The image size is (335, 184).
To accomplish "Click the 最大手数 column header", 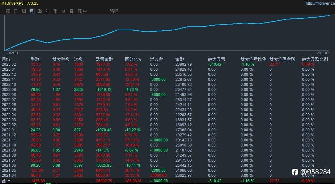I will [61, 59].
